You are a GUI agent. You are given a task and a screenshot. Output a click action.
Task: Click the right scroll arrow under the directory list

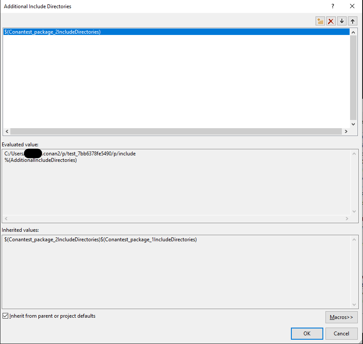[347, 131]
